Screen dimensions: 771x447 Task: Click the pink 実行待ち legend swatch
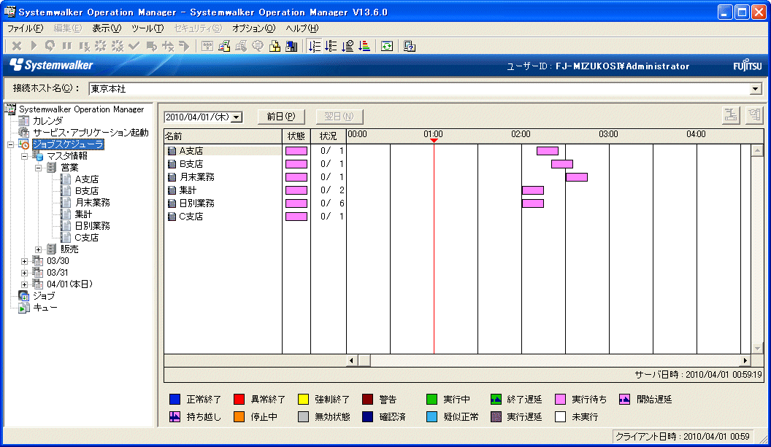(560, 400)
